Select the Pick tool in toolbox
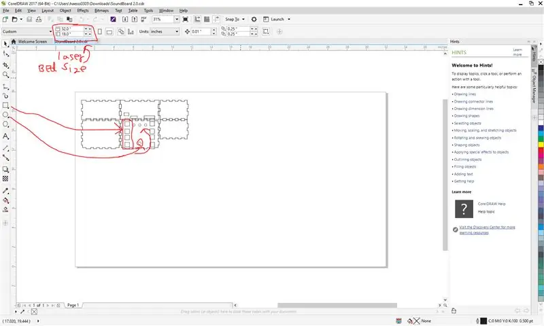544x326 pixels. pos(5,43)
